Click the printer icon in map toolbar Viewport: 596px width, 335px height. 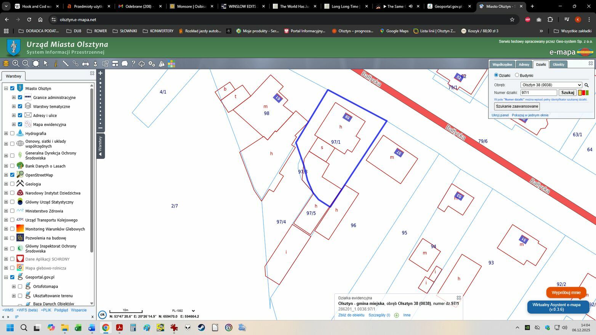click(x=85, y=64)
